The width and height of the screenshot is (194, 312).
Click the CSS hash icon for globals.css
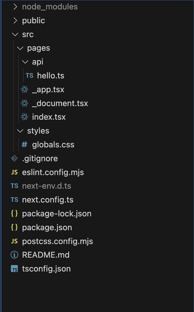point(25,145)
